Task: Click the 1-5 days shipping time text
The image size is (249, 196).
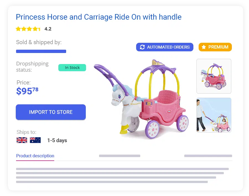Action: pos(57,141)
